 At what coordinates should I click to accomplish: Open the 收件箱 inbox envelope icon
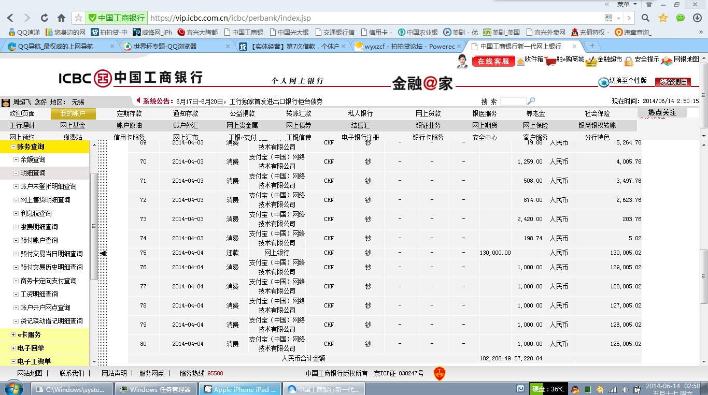(x=520, y=61)
